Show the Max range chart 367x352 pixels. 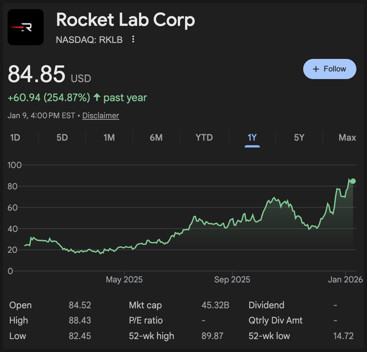(x=347, y=138)
